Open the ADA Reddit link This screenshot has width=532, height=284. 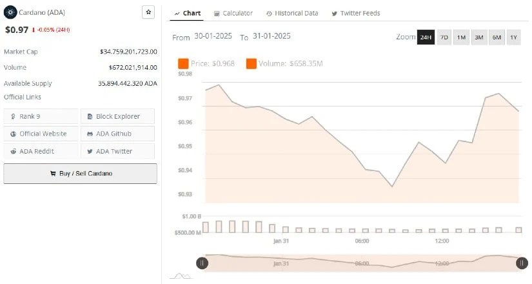(41, 151)
